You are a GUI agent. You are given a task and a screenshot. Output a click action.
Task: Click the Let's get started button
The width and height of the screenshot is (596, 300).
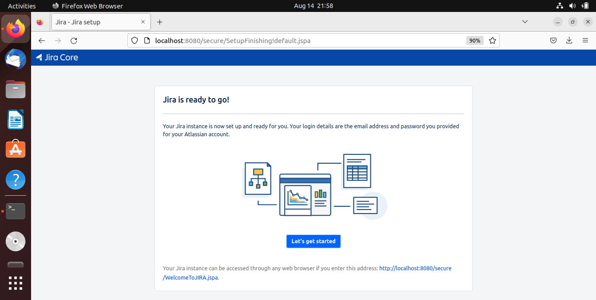click(313, 241)
